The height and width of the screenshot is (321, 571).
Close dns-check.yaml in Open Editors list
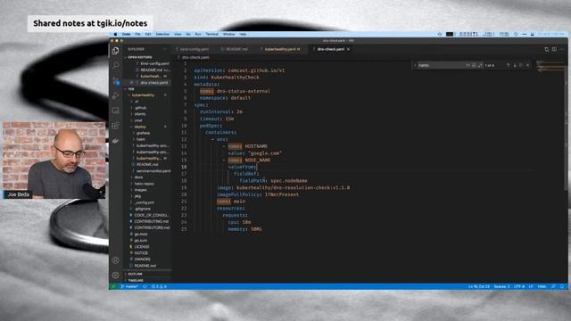tap(131, 83)
